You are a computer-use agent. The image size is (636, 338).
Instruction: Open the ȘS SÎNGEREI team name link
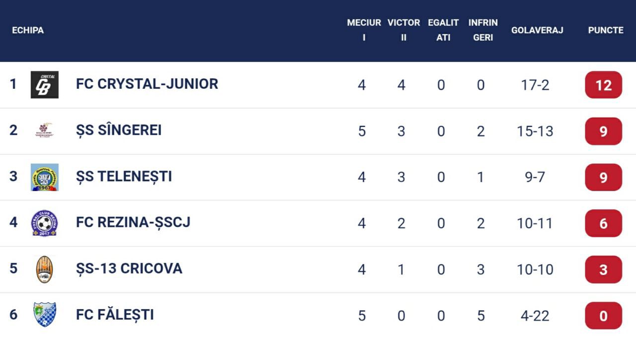click(x=119, y=130)
